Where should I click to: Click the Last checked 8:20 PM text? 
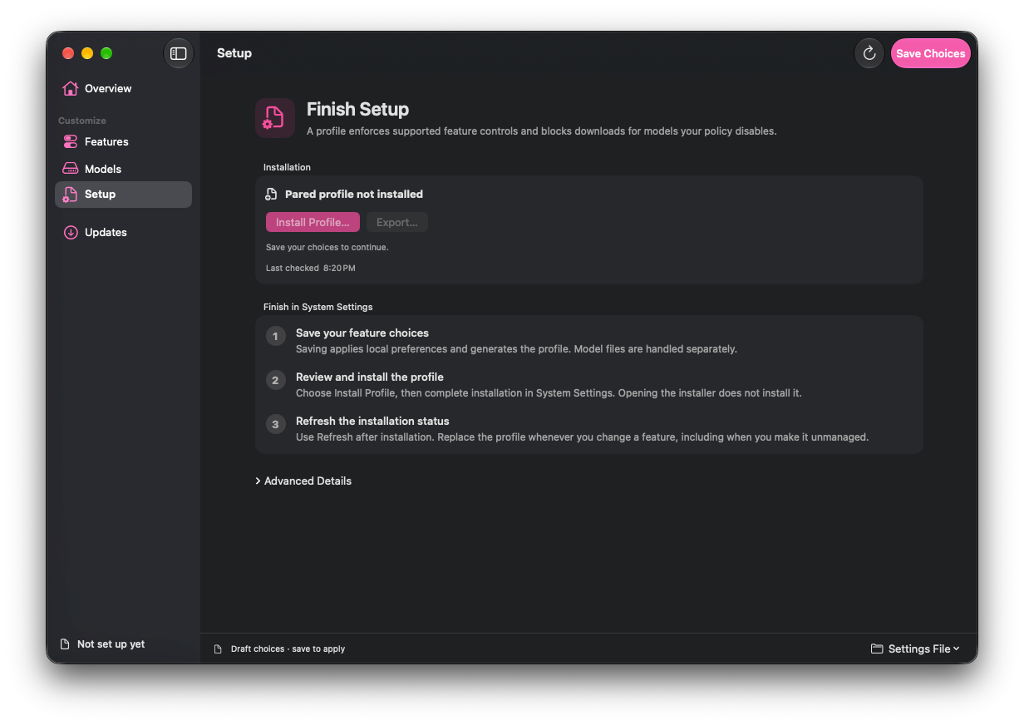[x=310, y=269]
